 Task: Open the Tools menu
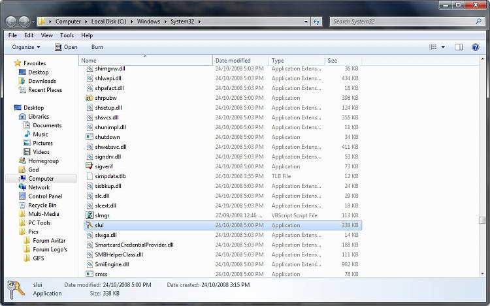tap(67, 35)
